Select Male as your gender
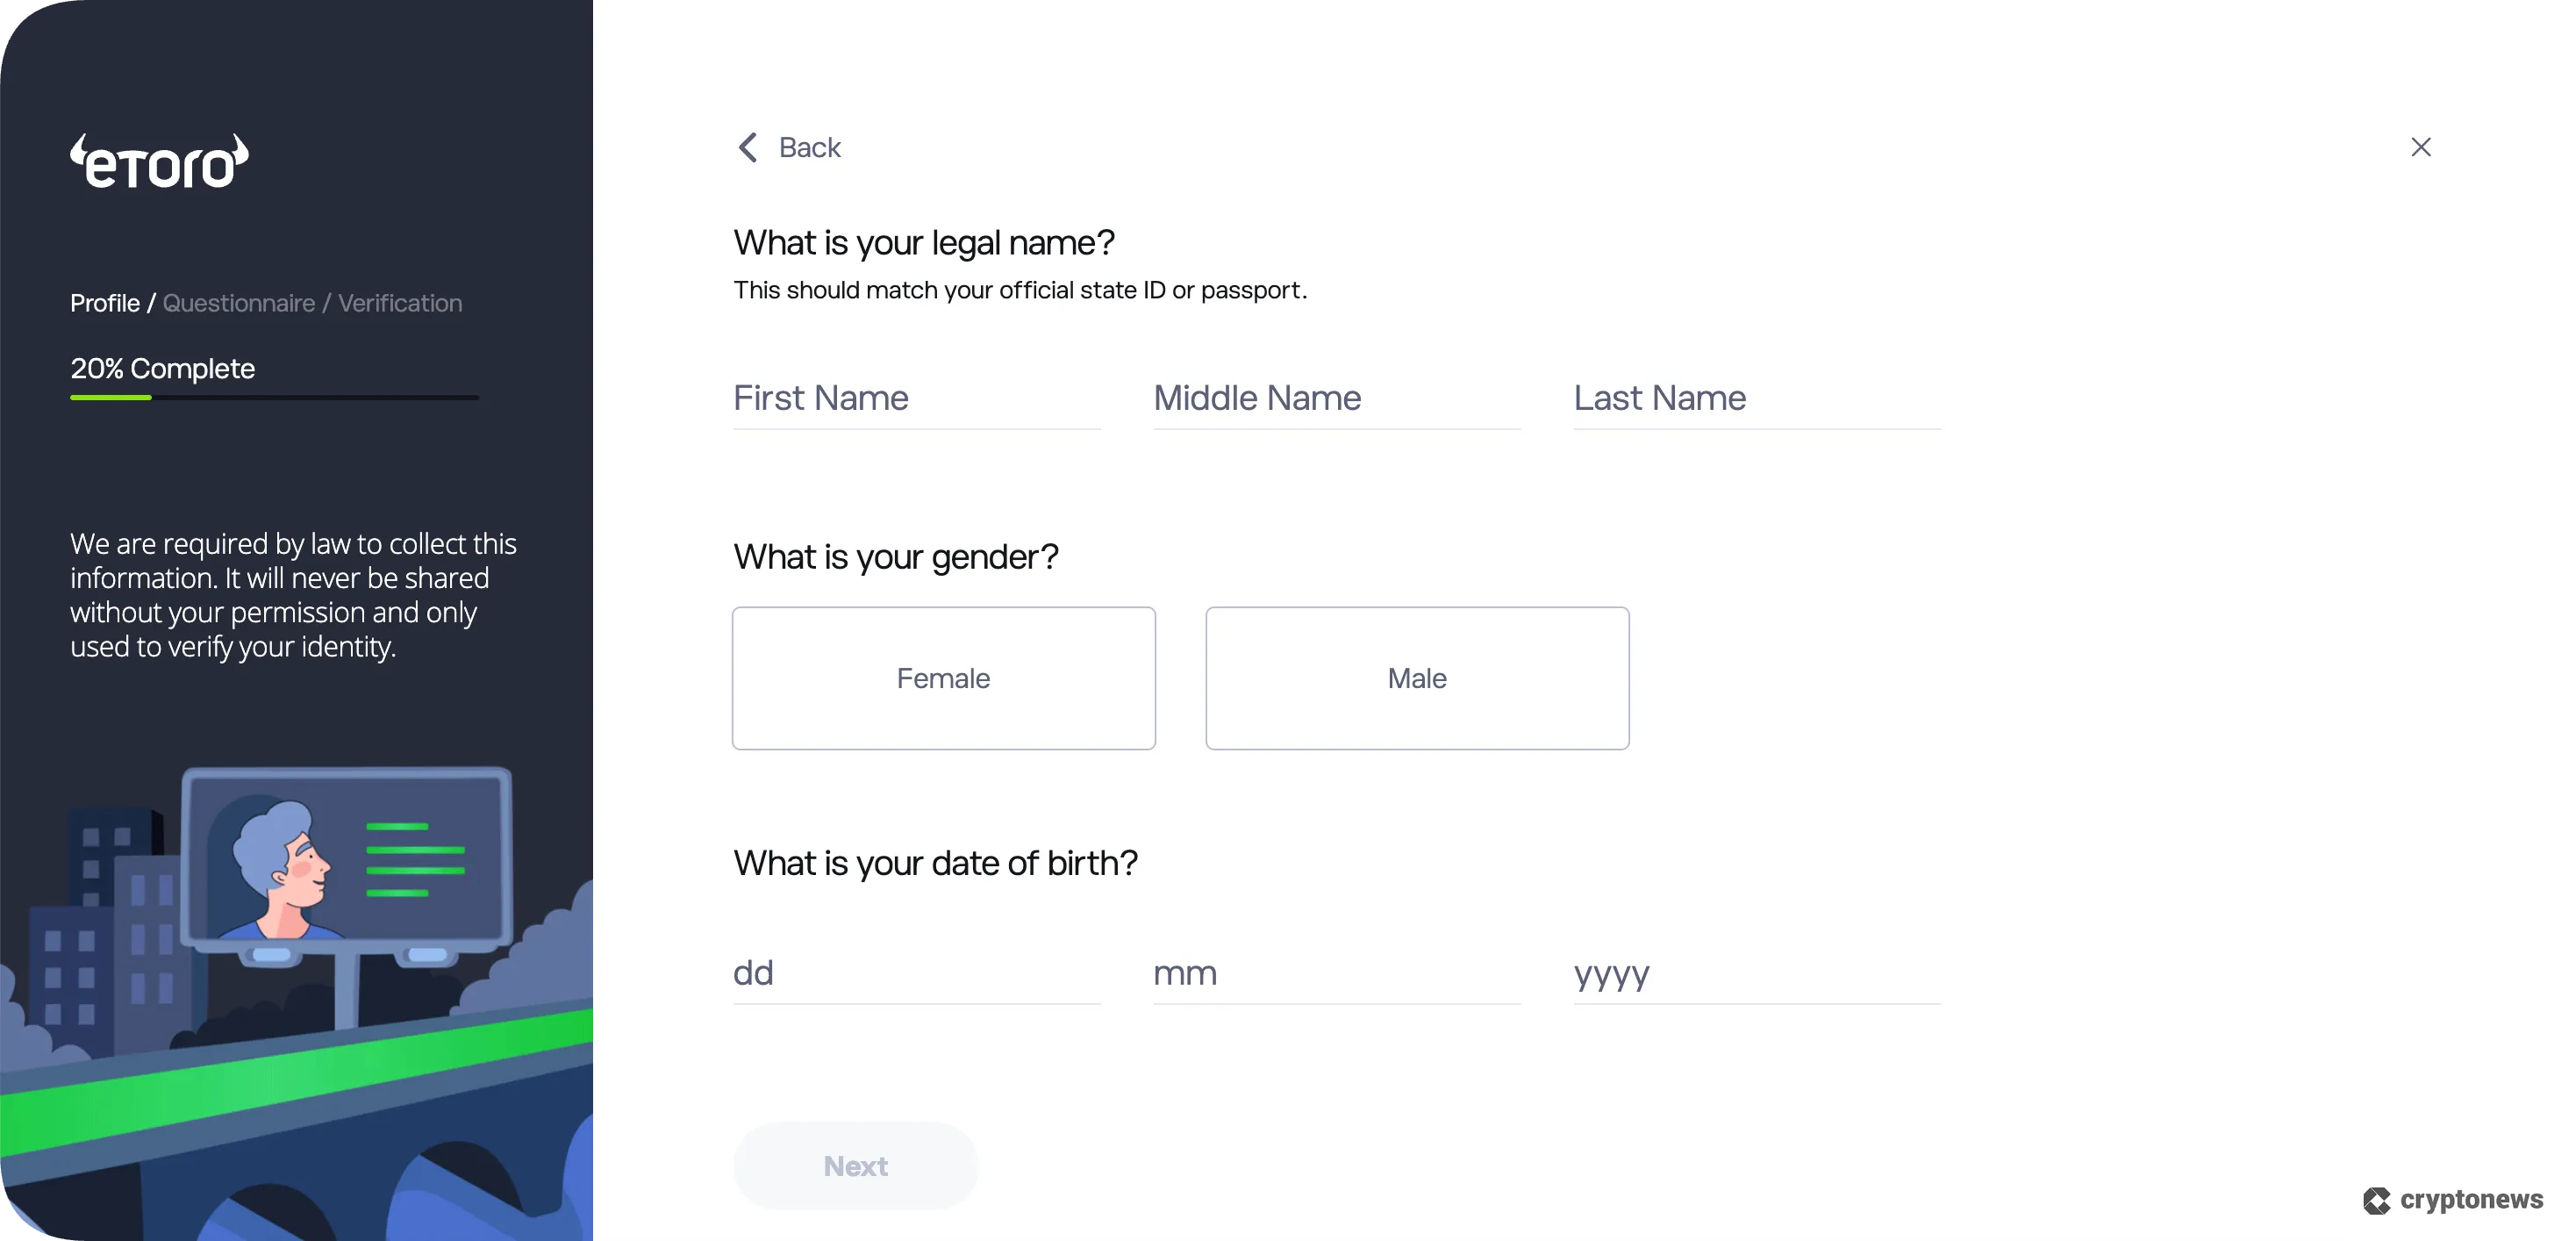The image size is (2576, 1241). point(1416,678)
